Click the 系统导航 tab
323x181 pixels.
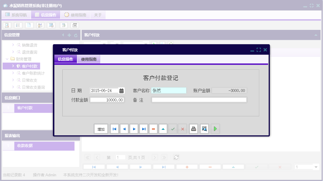pos(16,15)
